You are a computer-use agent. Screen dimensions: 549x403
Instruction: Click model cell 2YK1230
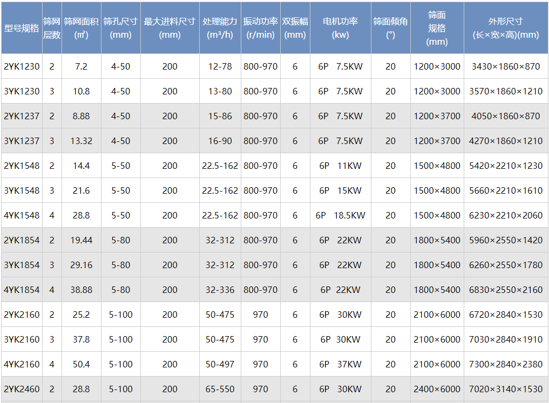[22, 67]
